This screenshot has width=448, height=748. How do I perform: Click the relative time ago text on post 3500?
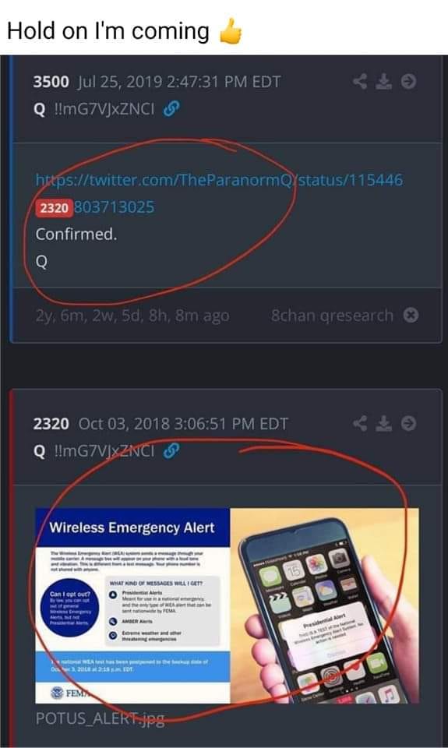pyautogui.click(x=132, y=316)
